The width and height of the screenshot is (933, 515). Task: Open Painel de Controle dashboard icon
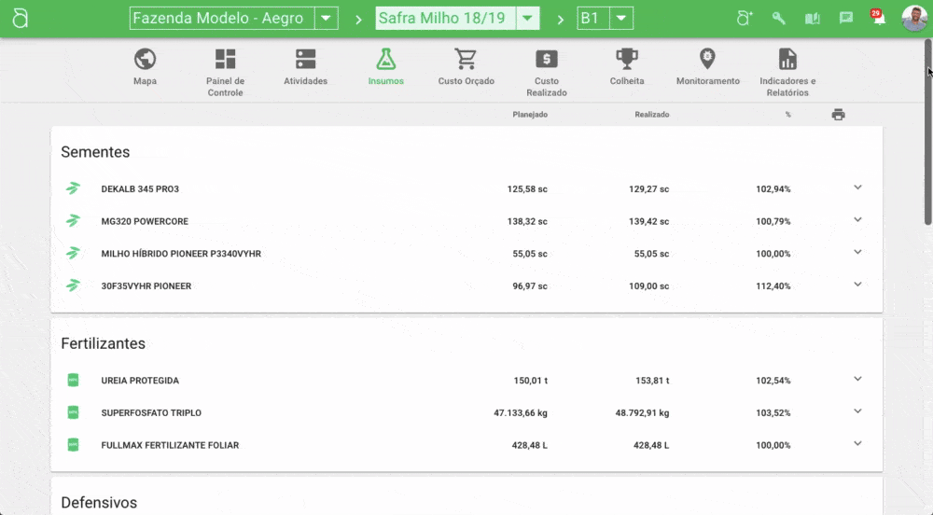click(x=225, y=60)
